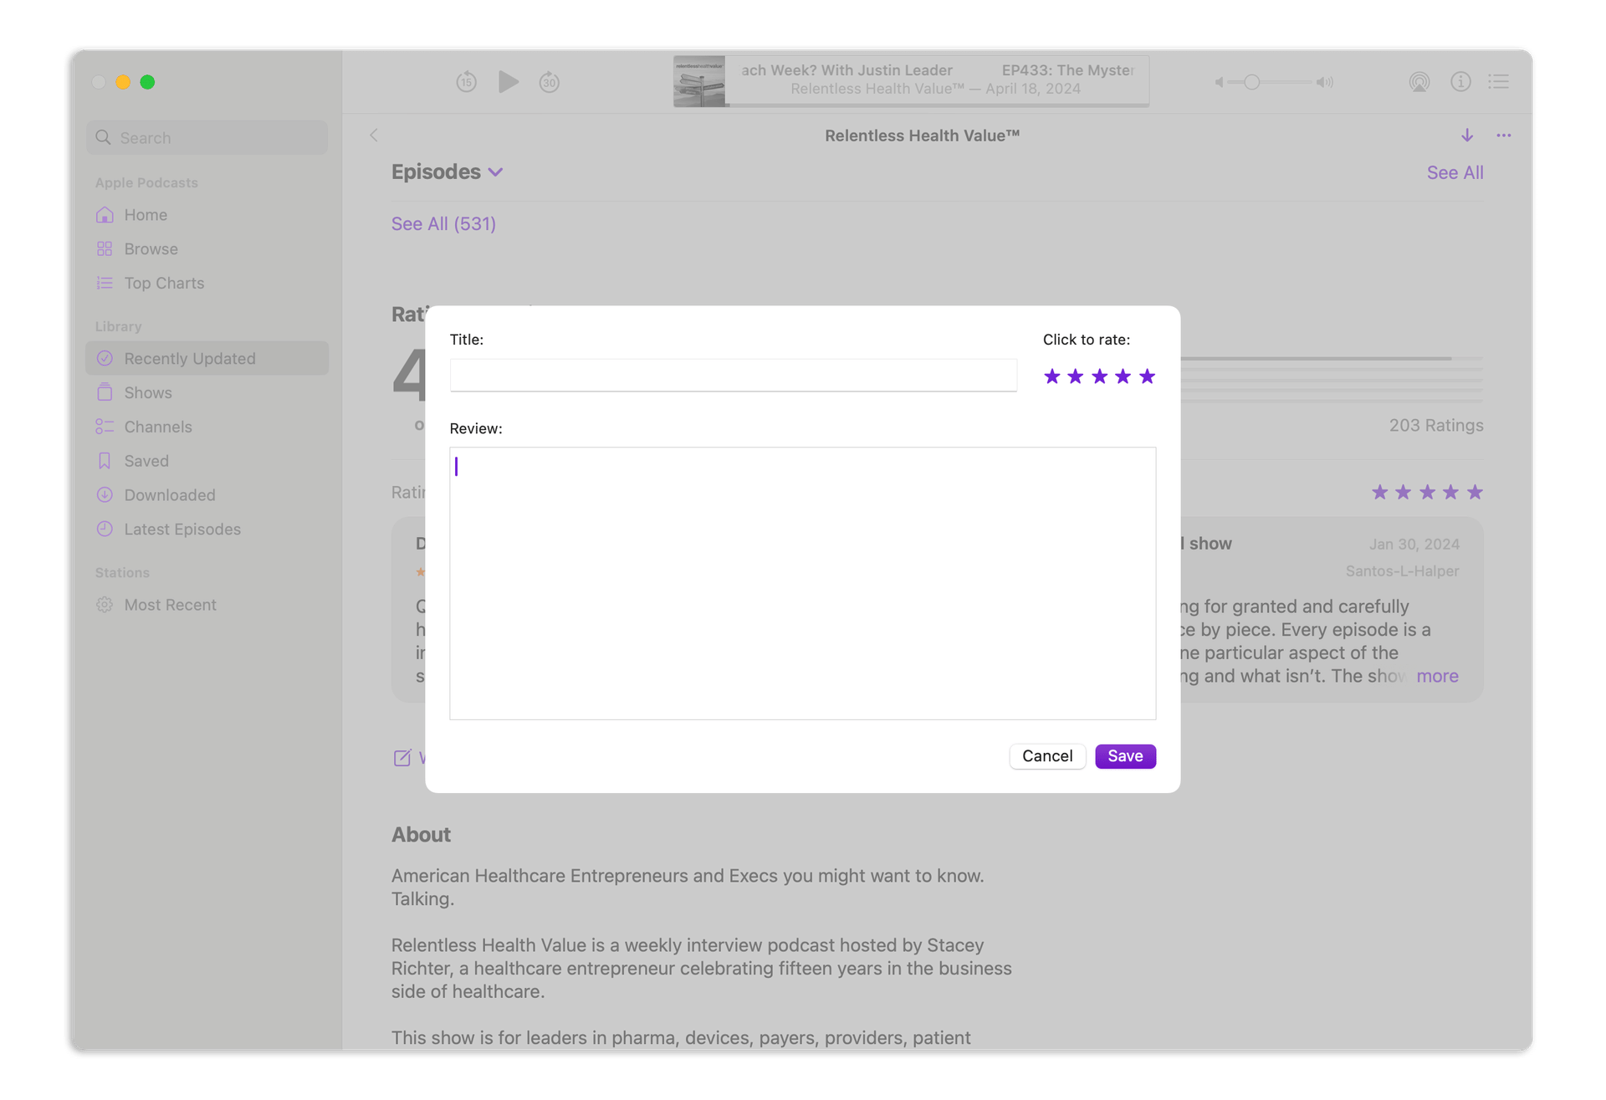Open the AirPlay output icon
The height and width of the screenshot is (1100, 1606).
coord(1419,82)
